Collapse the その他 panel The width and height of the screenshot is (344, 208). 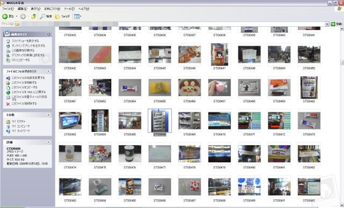(x=48, y=115)
